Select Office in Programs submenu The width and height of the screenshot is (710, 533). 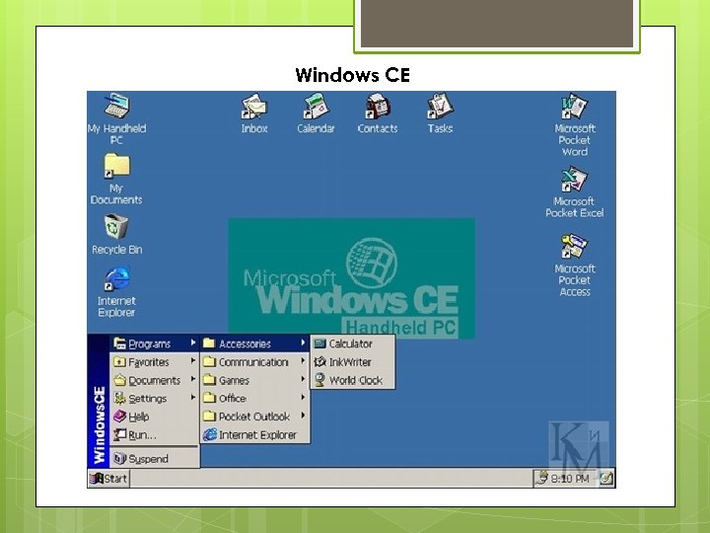[x=255, y=398]
